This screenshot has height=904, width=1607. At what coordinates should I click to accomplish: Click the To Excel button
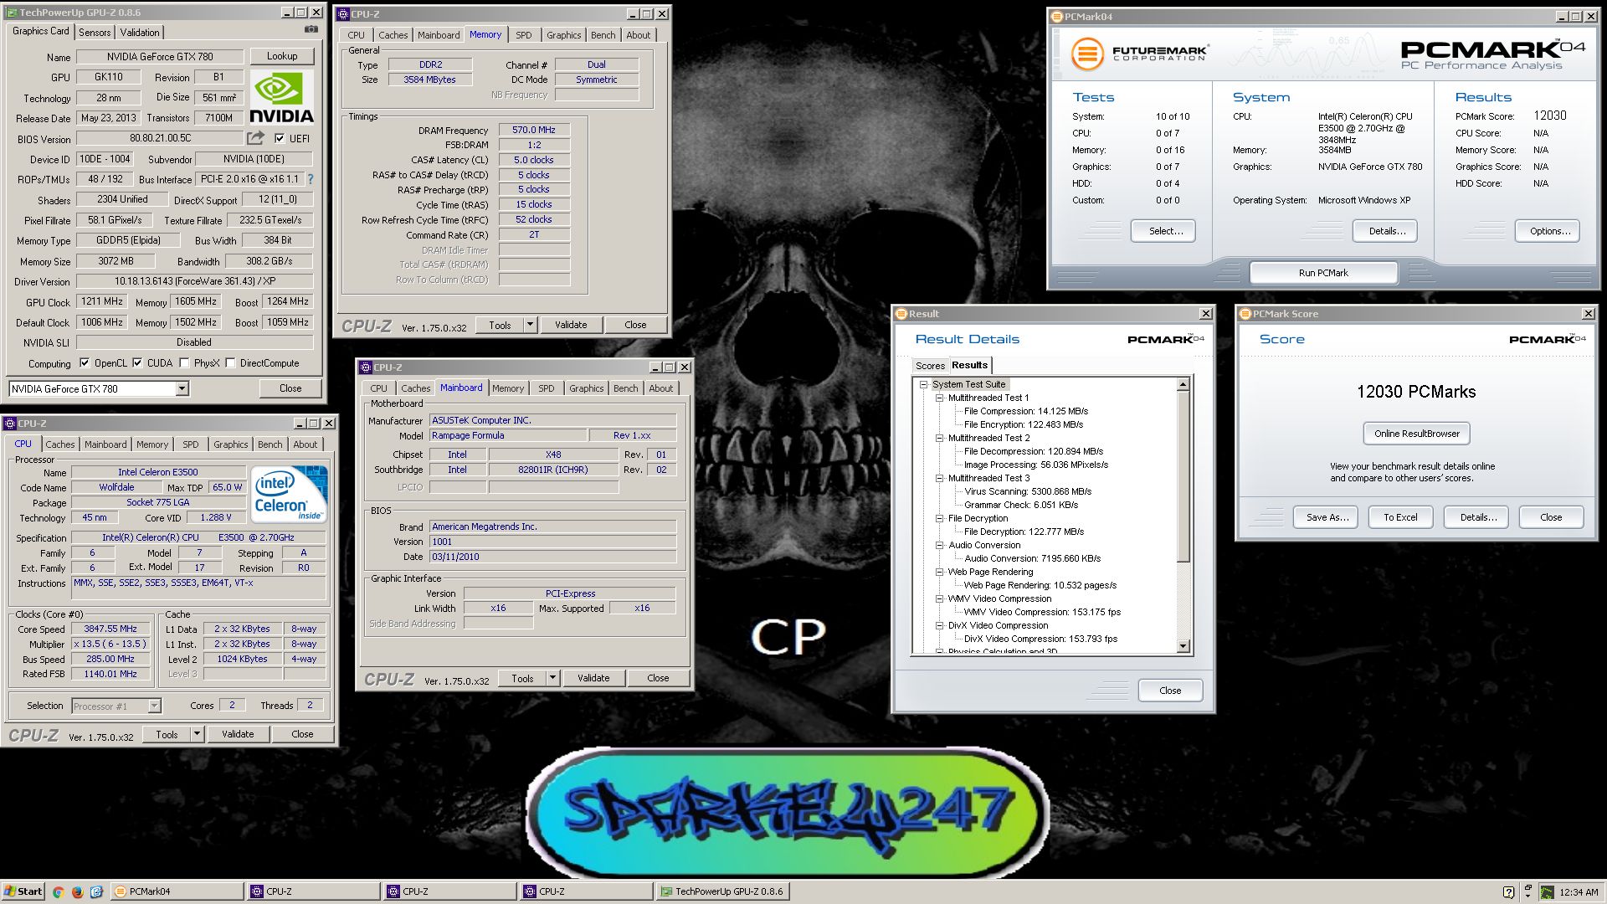(x=1400, y=517)
